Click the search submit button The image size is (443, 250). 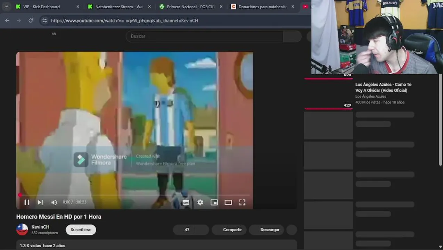point(292,36)
